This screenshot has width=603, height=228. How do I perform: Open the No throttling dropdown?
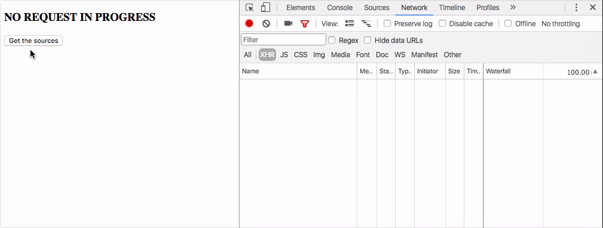tap(561, 24)
